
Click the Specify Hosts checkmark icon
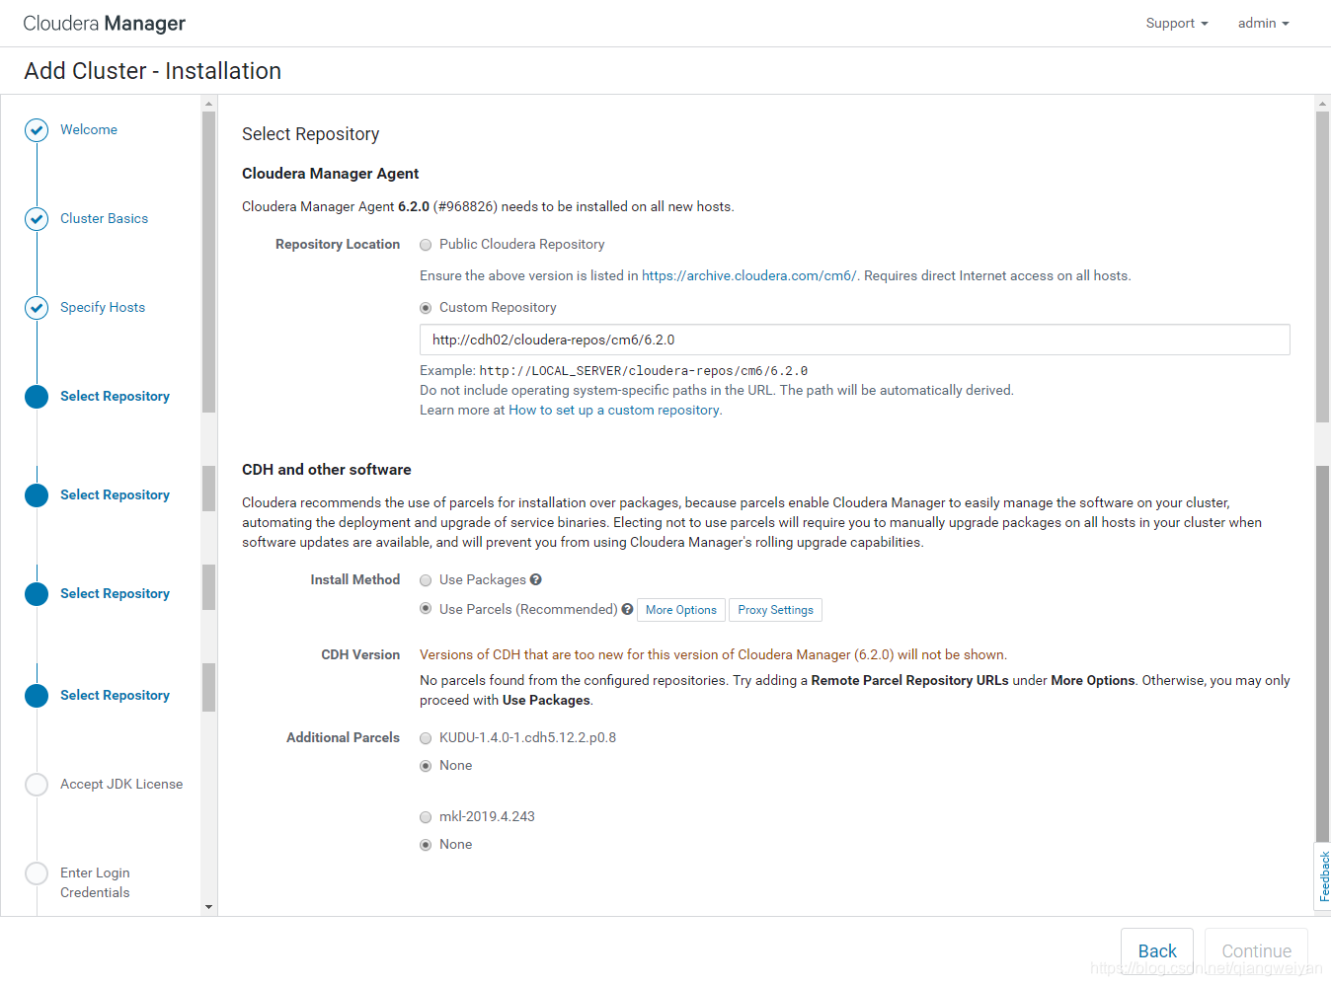pos(37,308)
